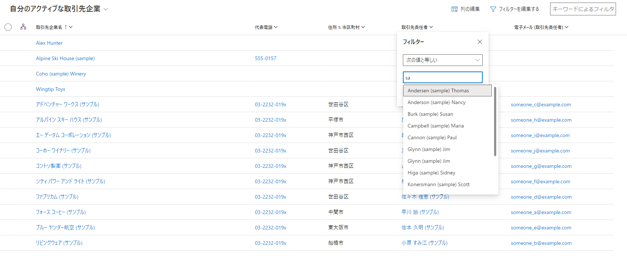Click the hierarchy icon in the header row
The image size is (627, 258).
[23, 27]
